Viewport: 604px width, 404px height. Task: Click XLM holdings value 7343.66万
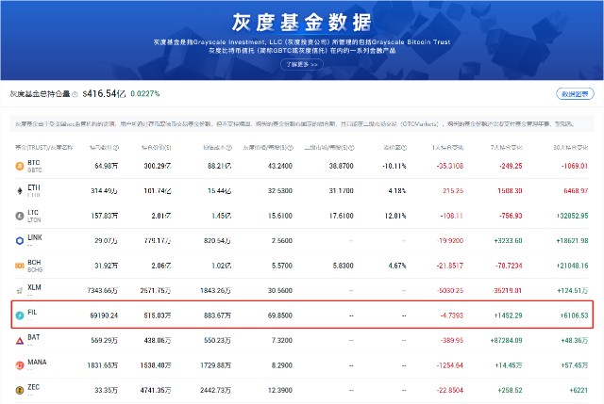pos(103,291)
